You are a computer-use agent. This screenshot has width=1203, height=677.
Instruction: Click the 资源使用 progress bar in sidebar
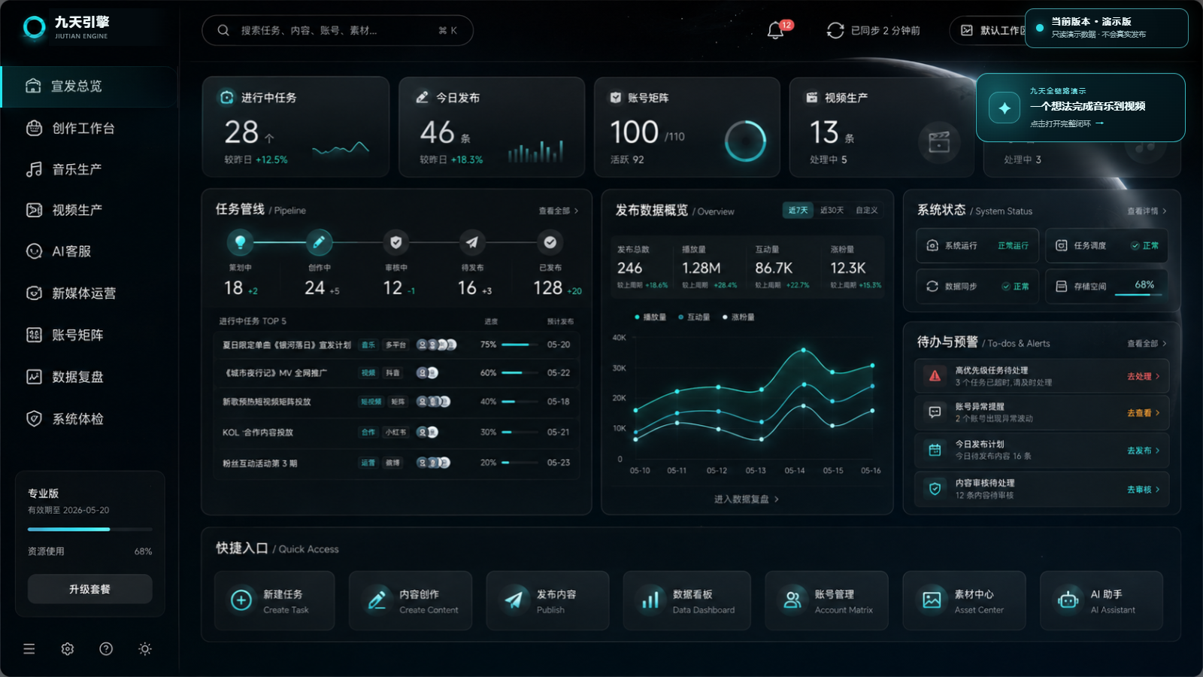[90, 530]
